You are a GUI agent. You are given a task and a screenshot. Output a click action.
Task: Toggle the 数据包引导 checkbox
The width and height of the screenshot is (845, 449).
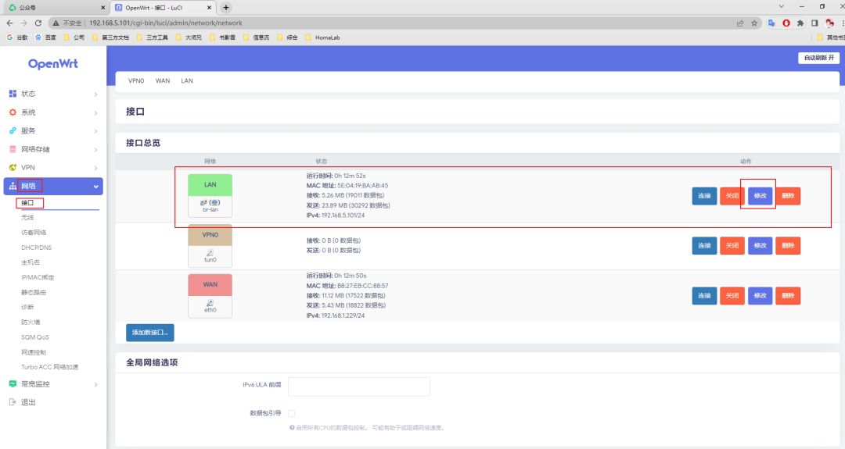tap(292, 414)
